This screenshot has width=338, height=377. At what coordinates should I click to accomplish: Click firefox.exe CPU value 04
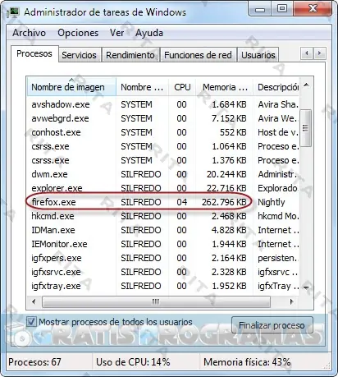coord(181,202)
